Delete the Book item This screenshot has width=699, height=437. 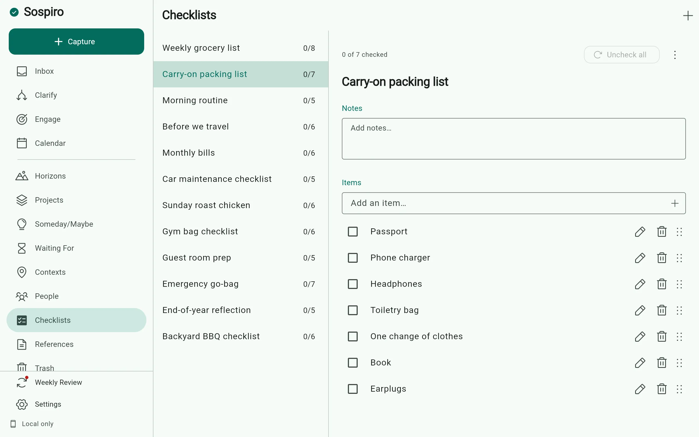(x=662, y=363)
